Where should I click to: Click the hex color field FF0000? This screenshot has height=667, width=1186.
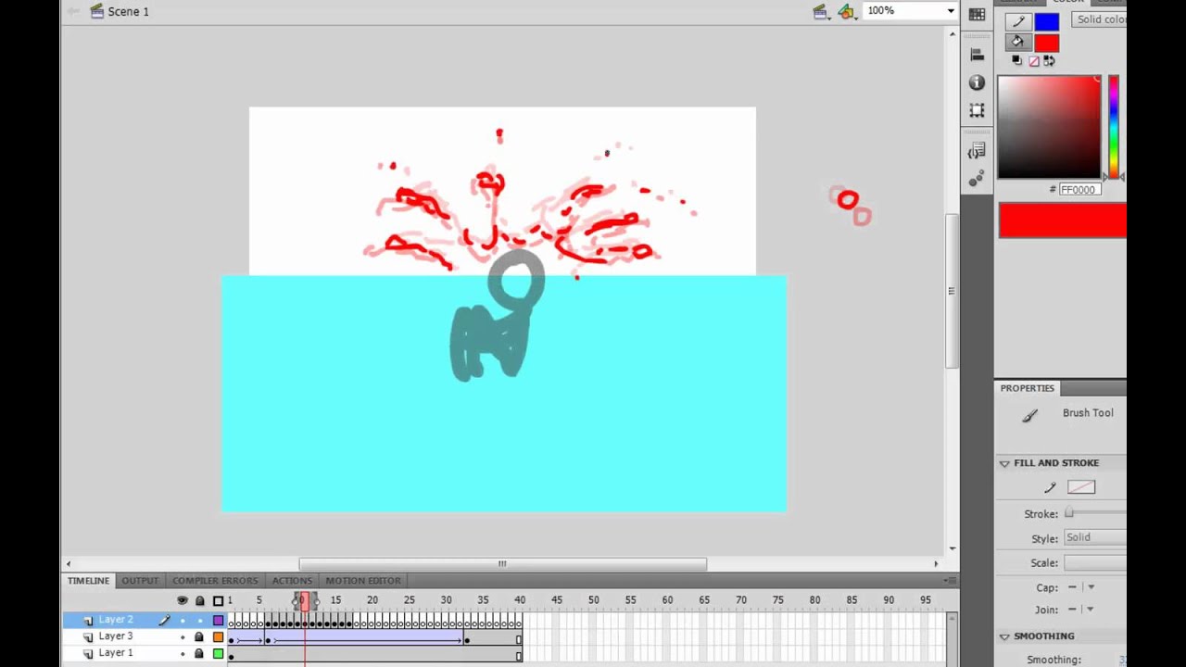coord(1079,190)
